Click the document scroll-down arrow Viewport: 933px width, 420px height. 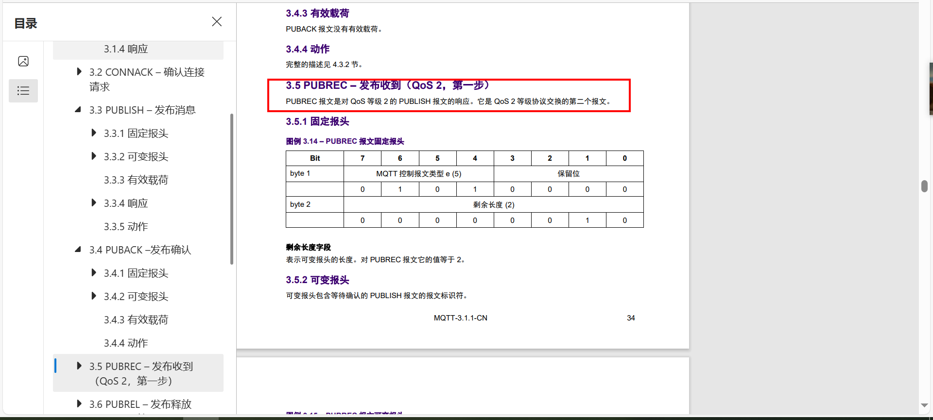[x=924, y=405]
